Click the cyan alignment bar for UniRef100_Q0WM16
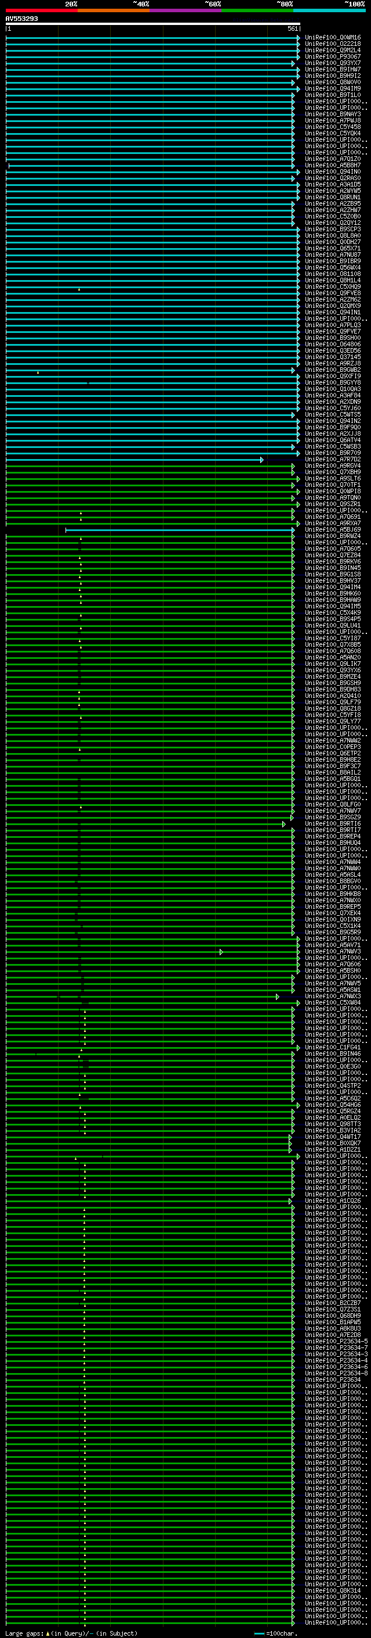Screen dimensions: 371x1638 (153, 38)
